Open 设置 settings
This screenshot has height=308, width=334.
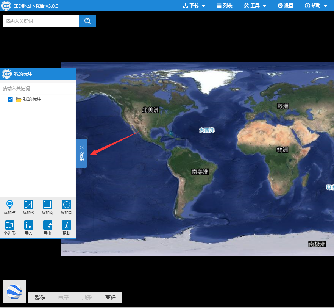pyautogui.click(x=286, y=6)
